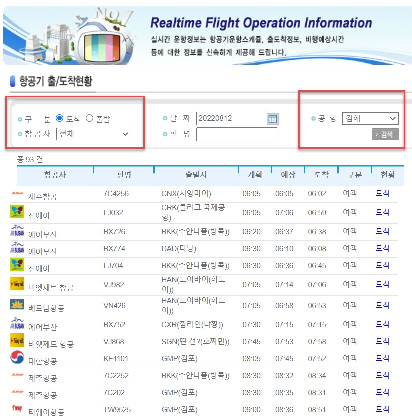Click 도착 status link for 7C202

click(383, 392)
